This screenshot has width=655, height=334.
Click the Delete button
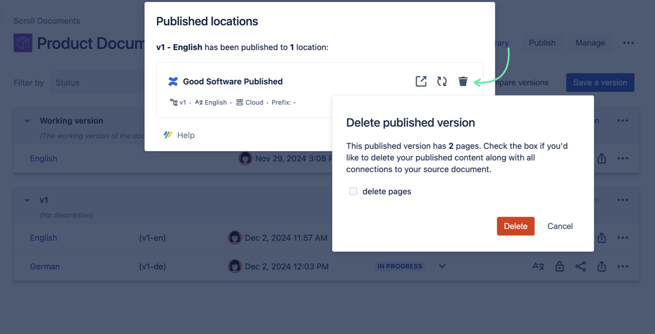point(515,226)
